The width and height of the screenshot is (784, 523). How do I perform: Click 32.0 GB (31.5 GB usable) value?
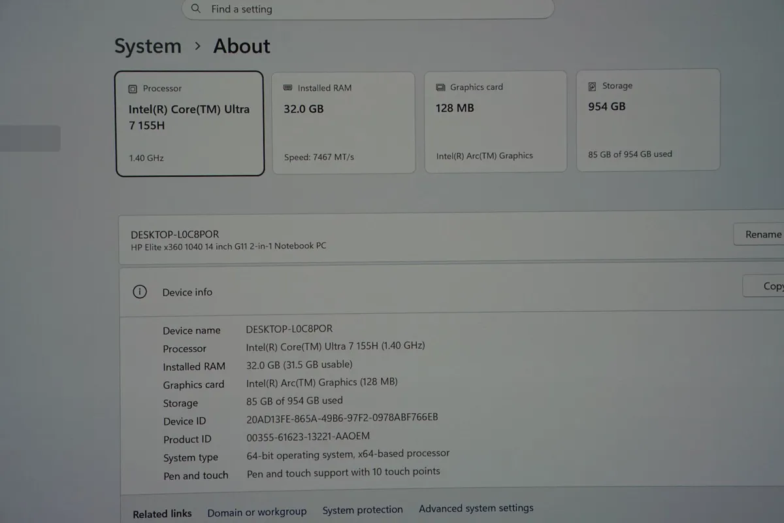[299, 365]
